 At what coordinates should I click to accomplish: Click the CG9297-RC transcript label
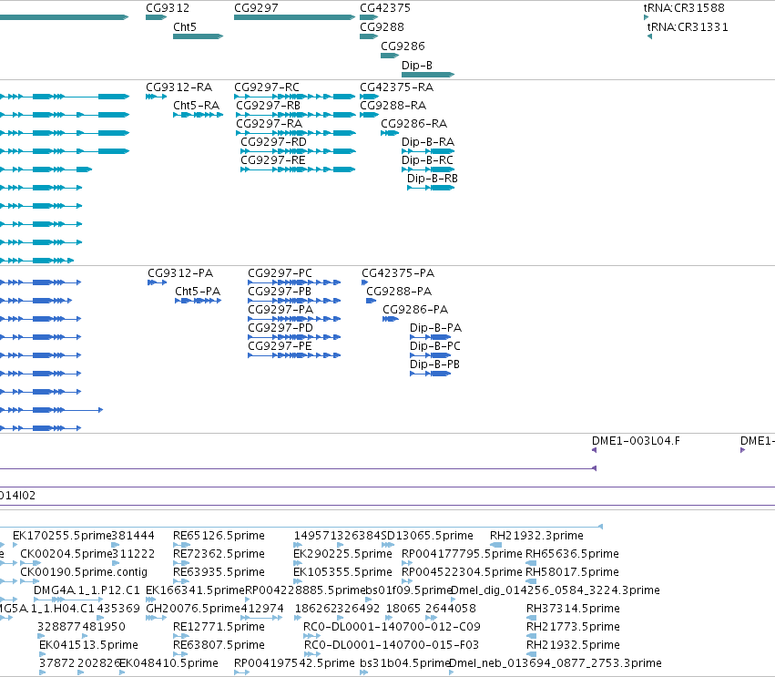pos(267,87)
